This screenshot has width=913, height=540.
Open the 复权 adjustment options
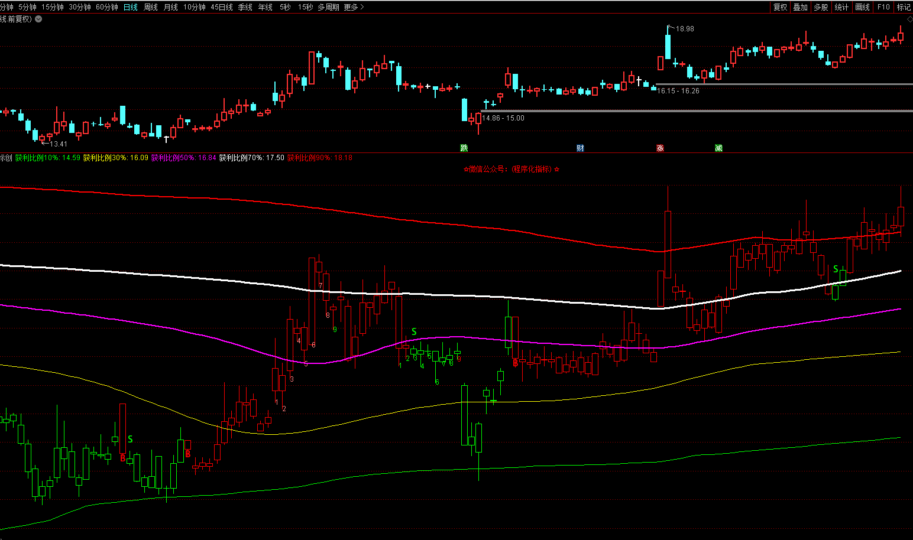pos(781,7)
